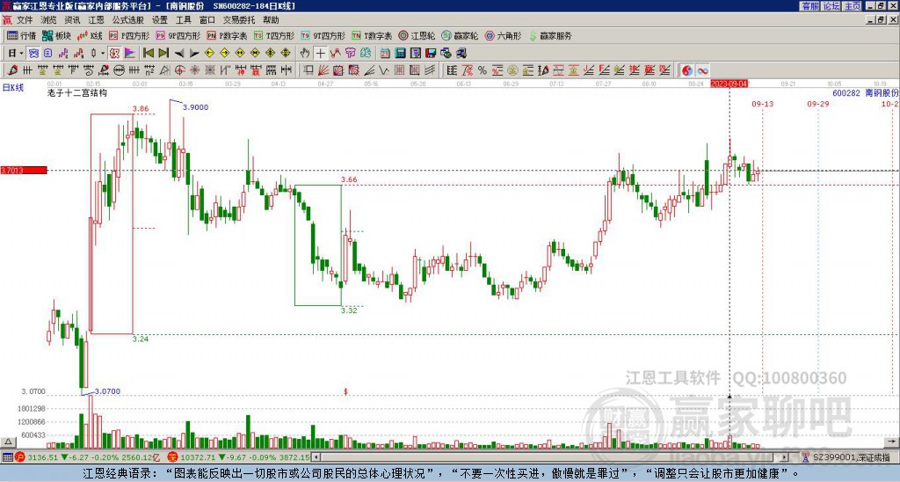Open the 浏览 menu
The height and width of the screenshot is (482, 900).
click(x=48, y=20)
